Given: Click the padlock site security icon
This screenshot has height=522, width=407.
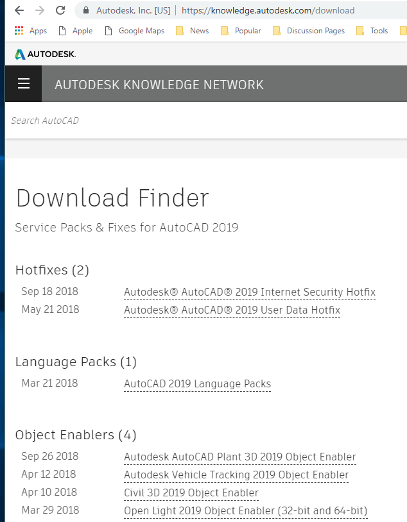Looking at the screenshot, I should 86,10.
